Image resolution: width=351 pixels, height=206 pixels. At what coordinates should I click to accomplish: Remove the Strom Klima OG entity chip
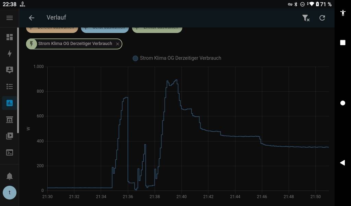tap(118, 44)
